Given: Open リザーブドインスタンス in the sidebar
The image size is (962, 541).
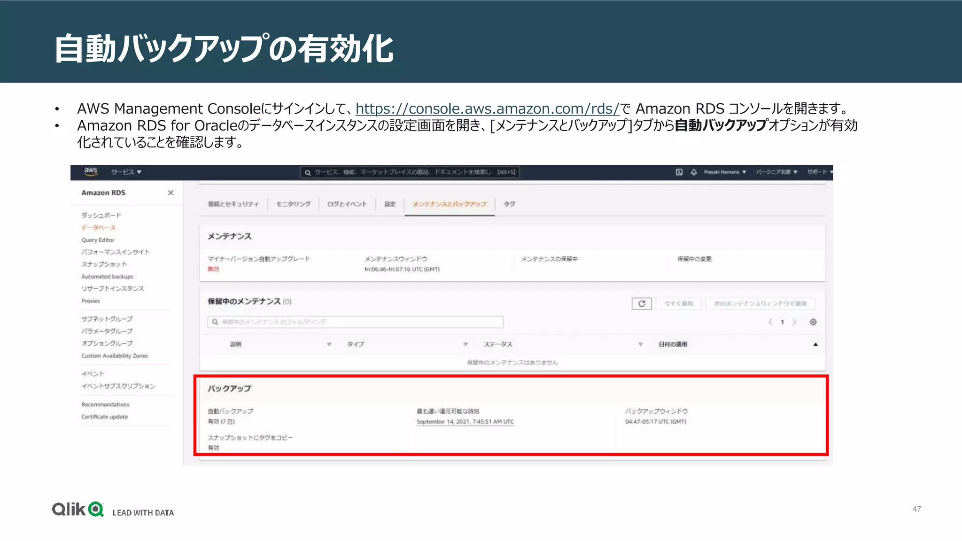Looking at the screenshot, I should tap(112, 288).
